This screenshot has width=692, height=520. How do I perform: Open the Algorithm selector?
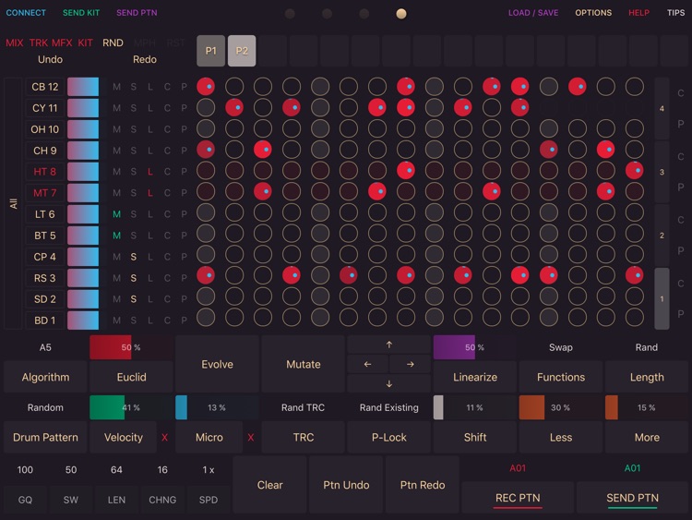(x=45, y=377)
